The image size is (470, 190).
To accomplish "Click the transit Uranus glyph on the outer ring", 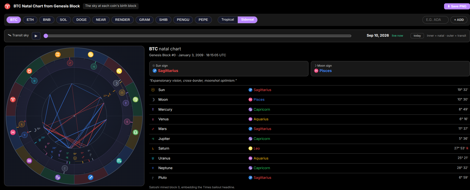I will [x=34, y=81].
